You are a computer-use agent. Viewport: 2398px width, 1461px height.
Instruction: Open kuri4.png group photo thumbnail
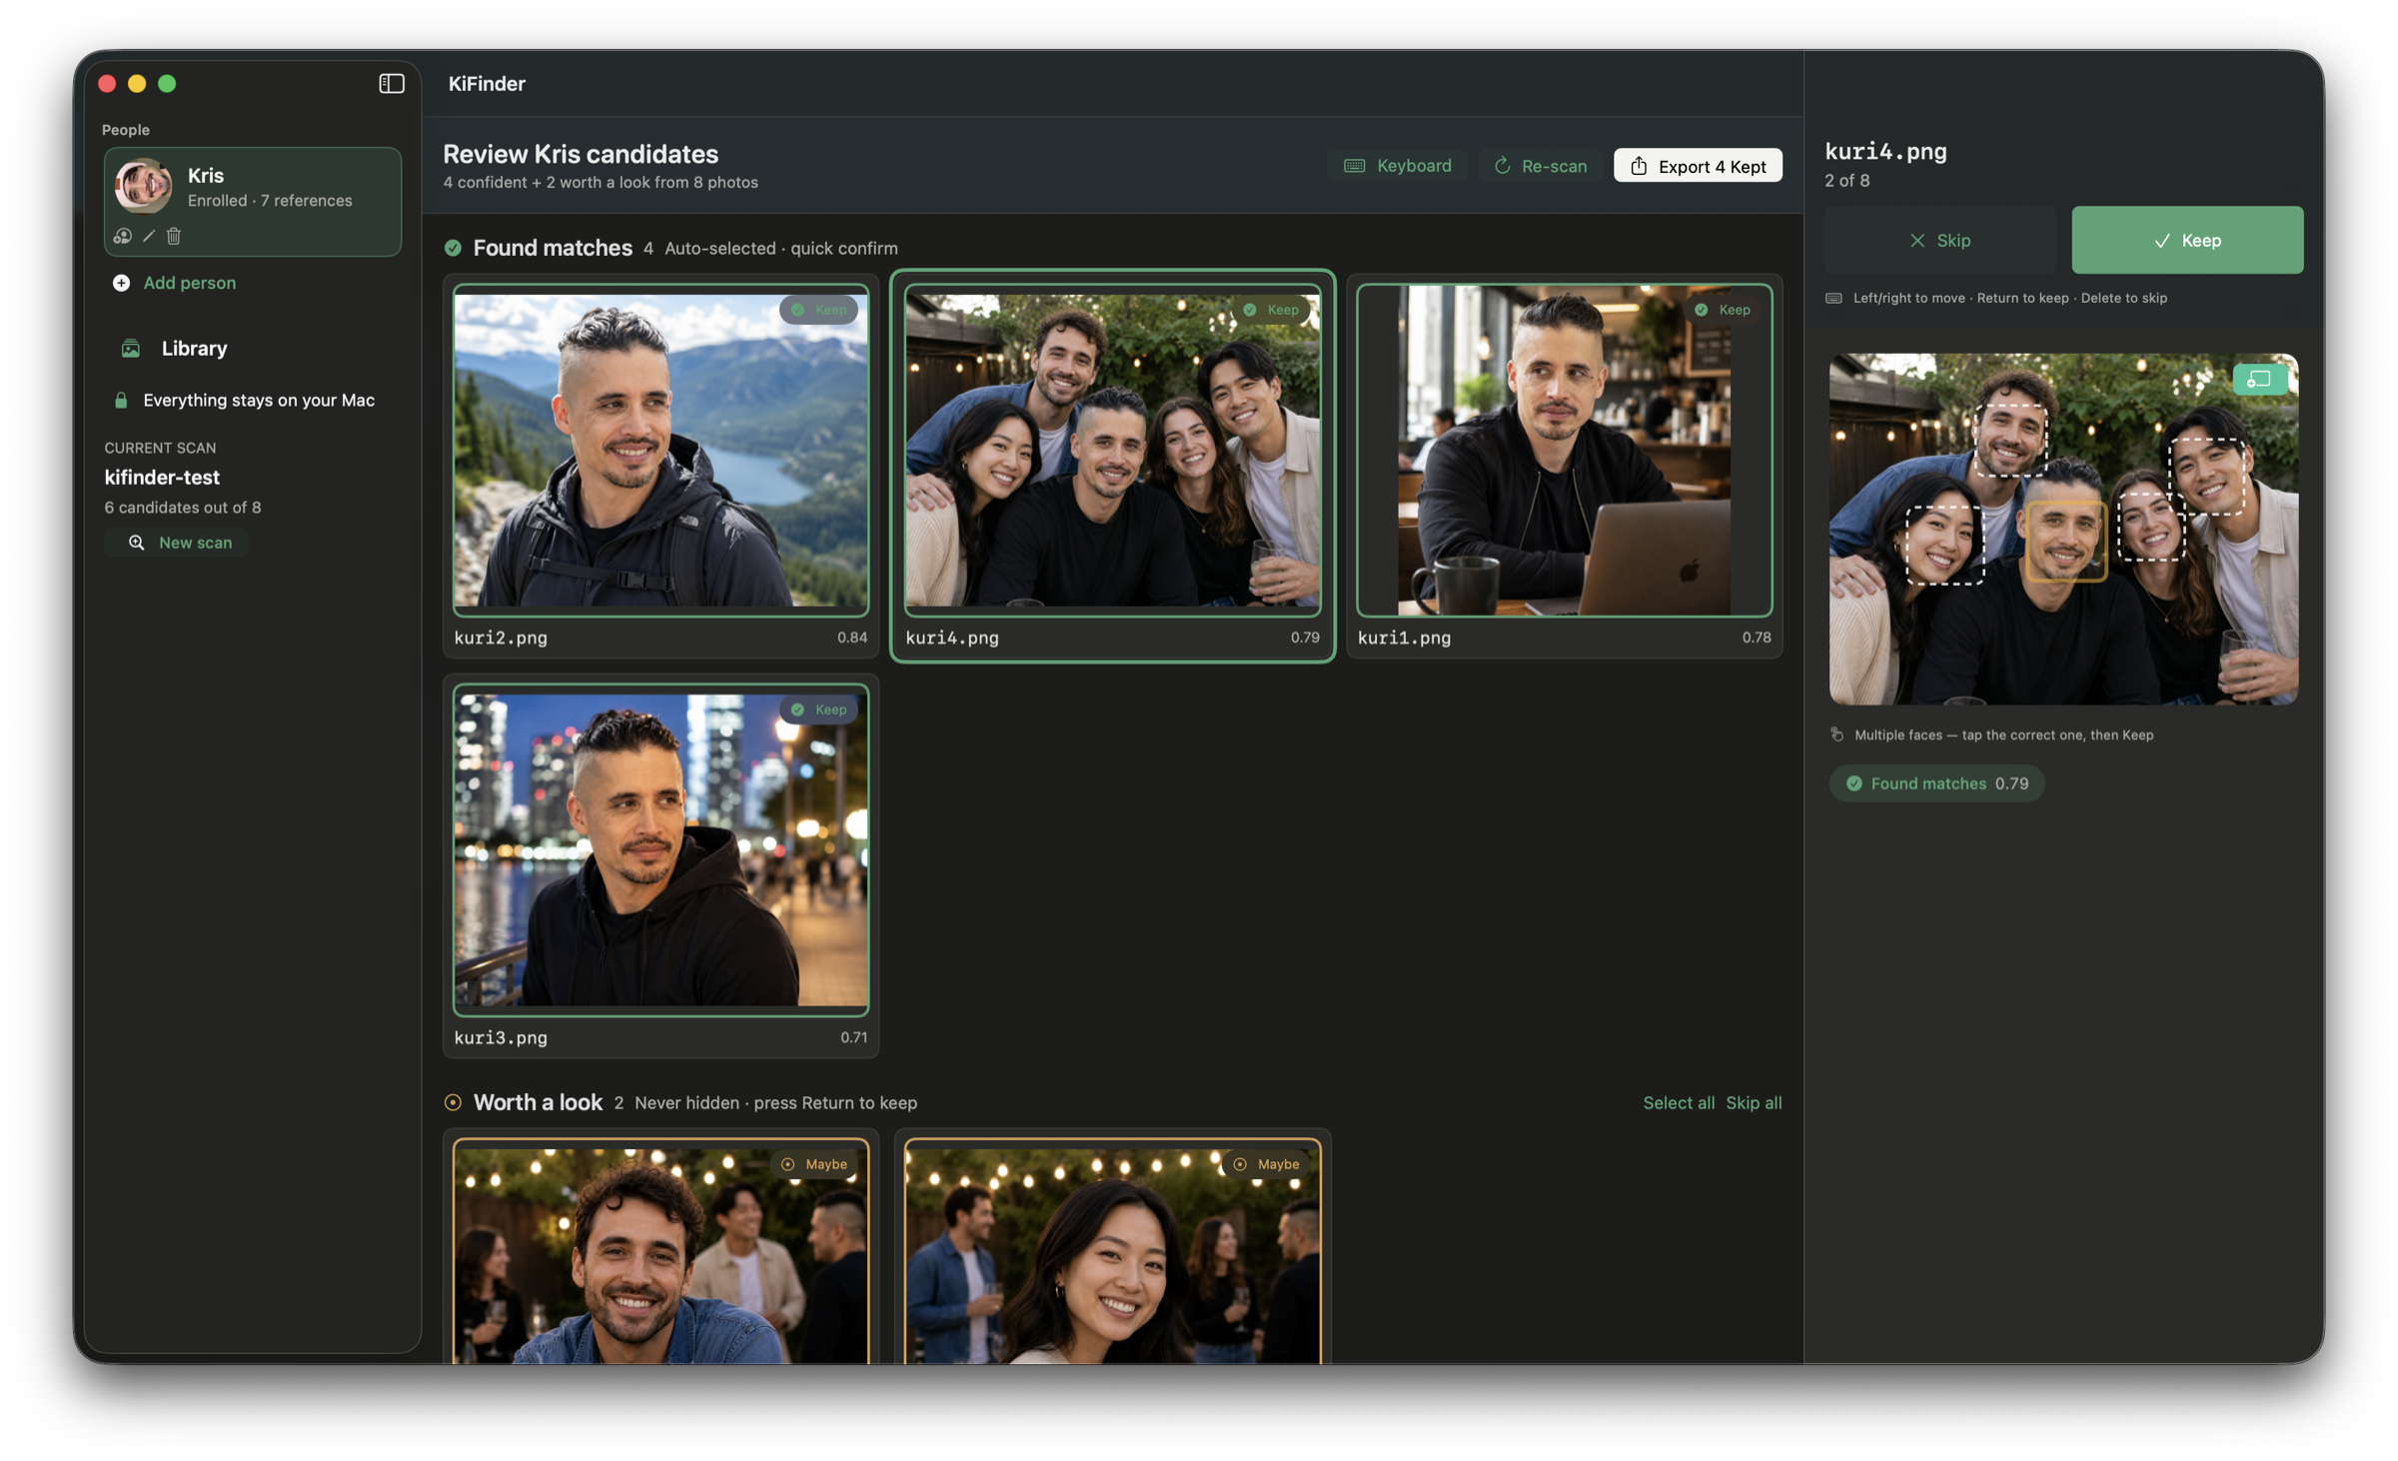click(1112, 450)
